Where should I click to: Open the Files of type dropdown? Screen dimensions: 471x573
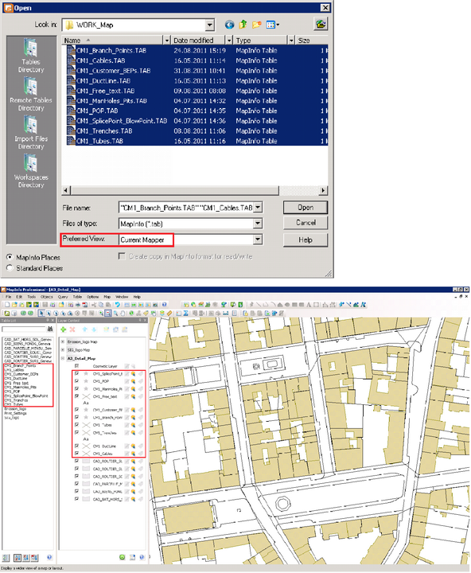click(x=258, y=224)
